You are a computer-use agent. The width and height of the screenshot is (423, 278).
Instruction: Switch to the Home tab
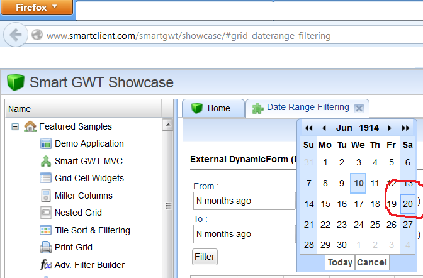click(x=212, y=108)
